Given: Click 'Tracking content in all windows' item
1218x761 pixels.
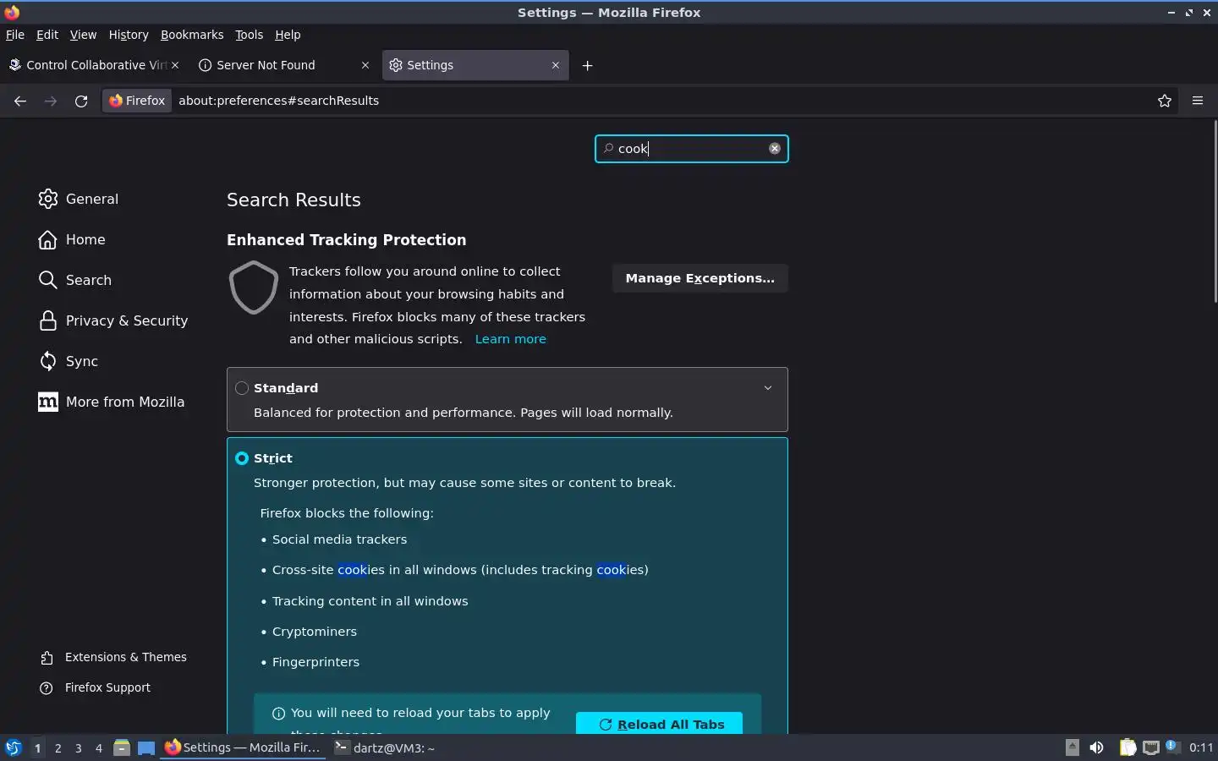Looking at the screenshot, I should (x=370, y=601).
